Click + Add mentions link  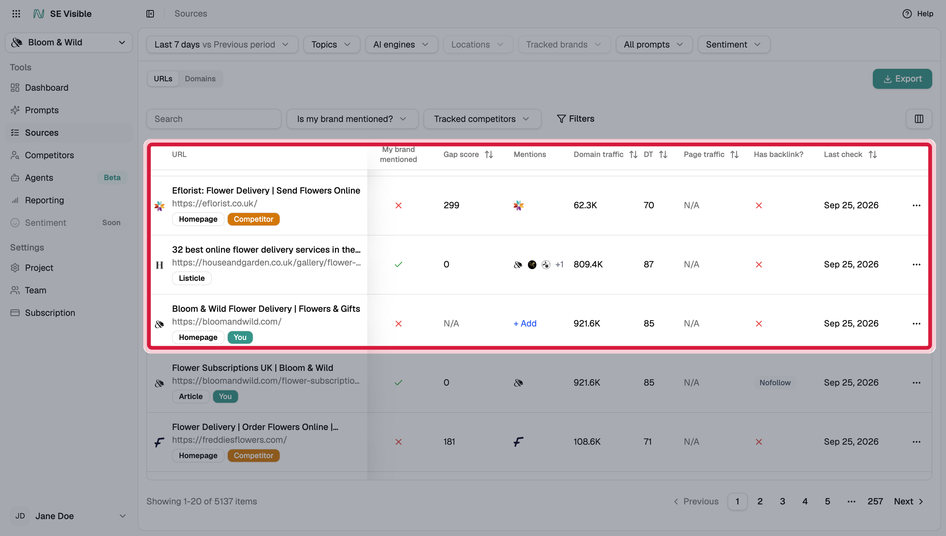coord(525,323)
